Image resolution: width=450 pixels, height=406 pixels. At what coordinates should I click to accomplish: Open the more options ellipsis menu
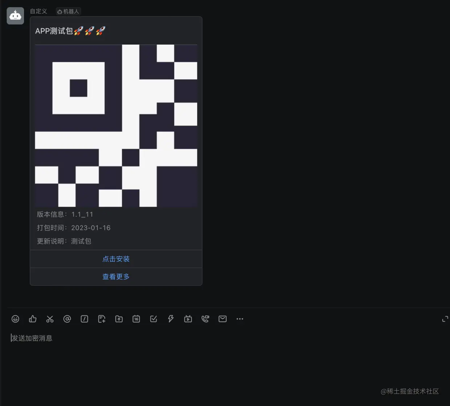[x=240, y=319]
